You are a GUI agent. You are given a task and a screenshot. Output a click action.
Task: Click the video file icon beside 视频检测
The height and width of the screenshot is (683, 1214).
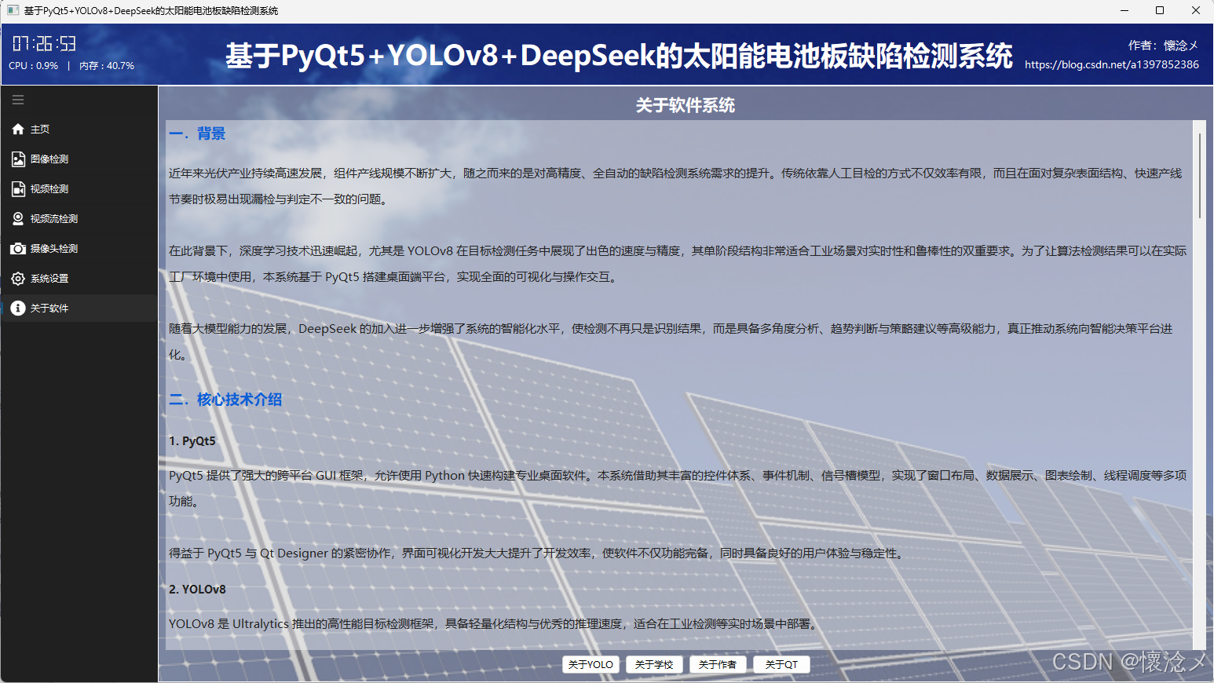(x=18, y=189)
